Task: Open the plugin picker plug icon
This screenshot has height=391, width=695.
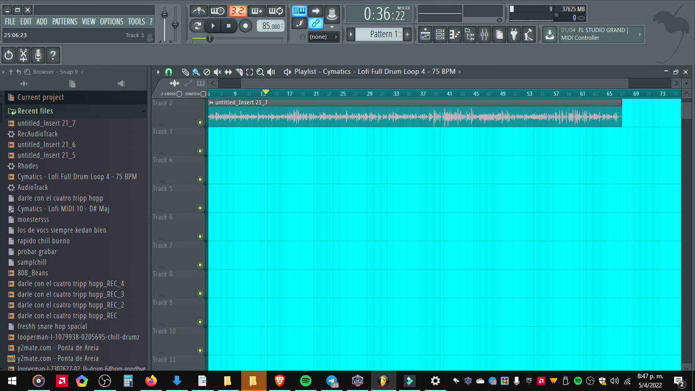Action: 514,34
